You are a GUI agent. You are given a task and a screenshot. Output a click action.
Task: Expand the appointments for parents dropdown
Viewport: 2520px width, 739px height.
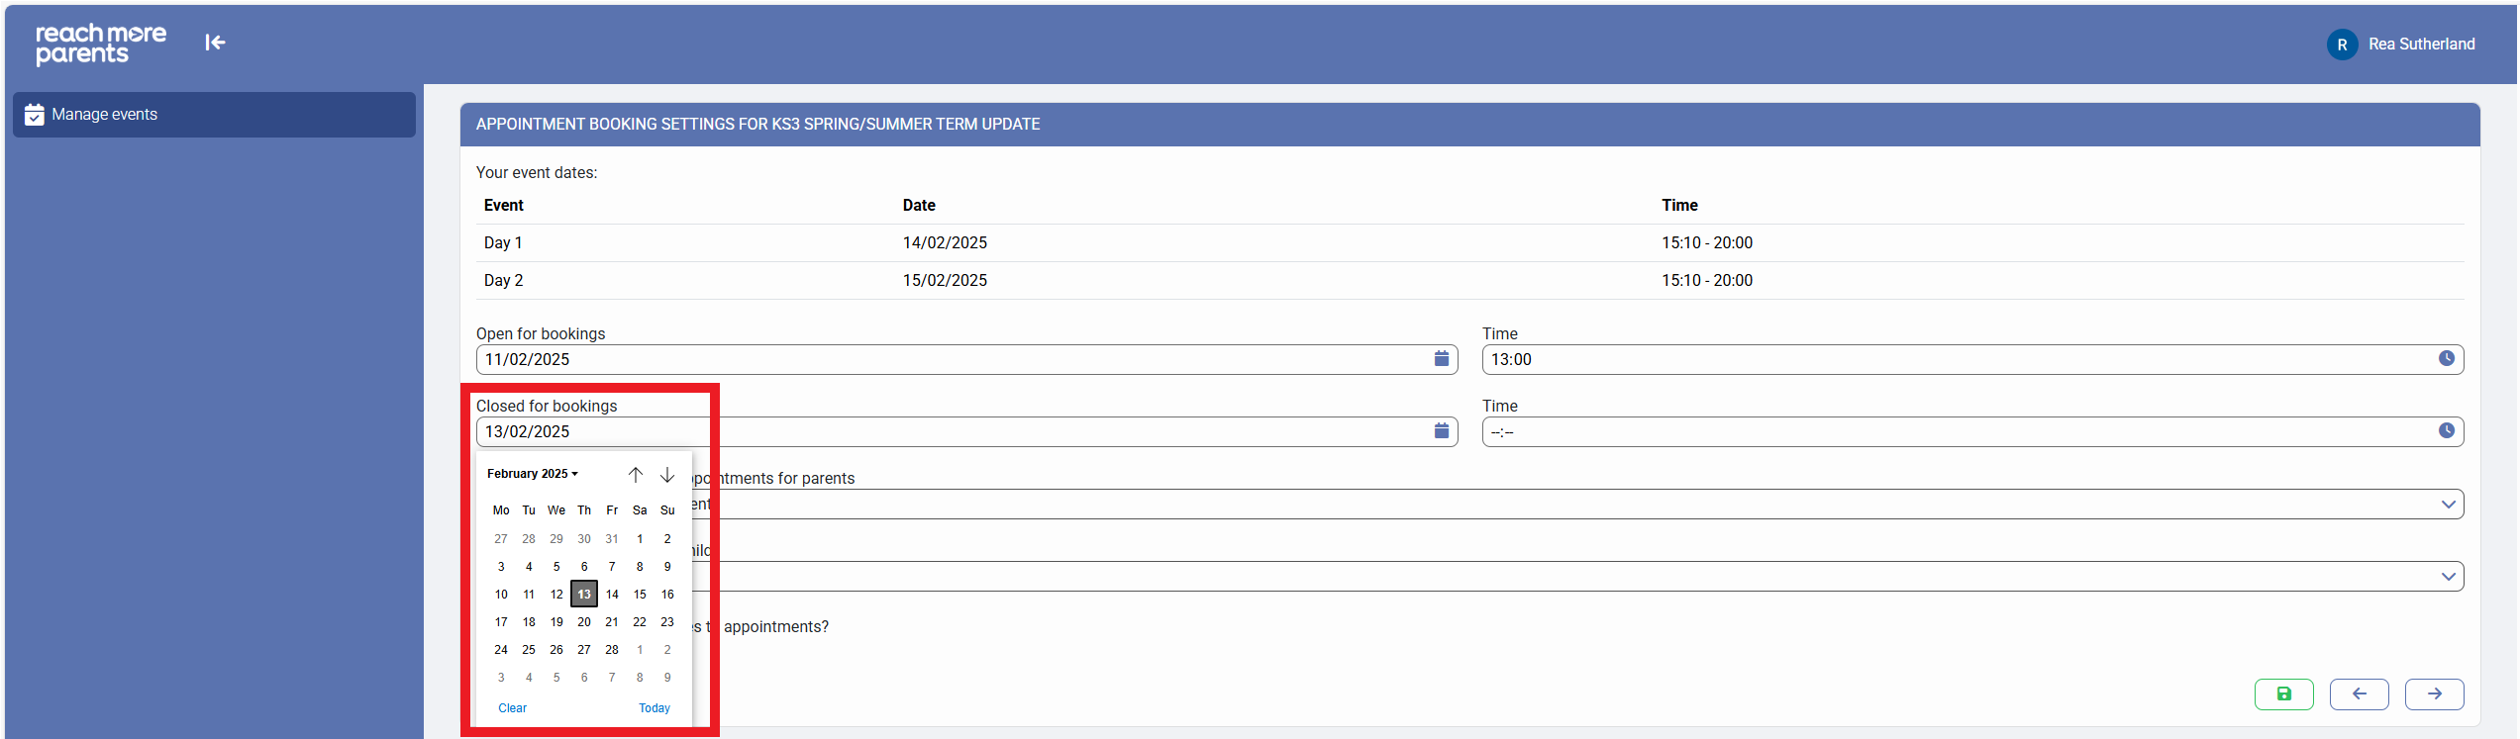click(x=2448, y=505)
